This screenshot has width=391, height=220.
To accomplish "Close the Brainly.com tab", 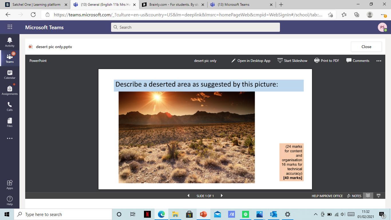I will 203,5.
